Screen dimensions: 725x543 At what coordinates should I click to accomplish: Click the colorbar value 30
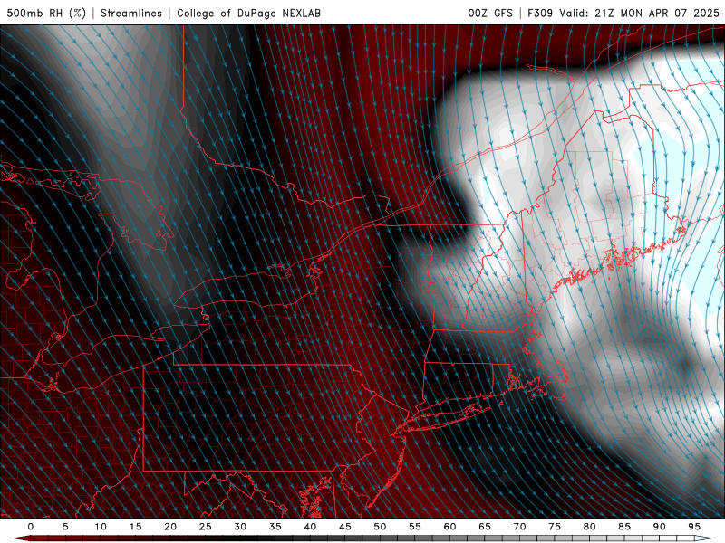coord(240,527)
